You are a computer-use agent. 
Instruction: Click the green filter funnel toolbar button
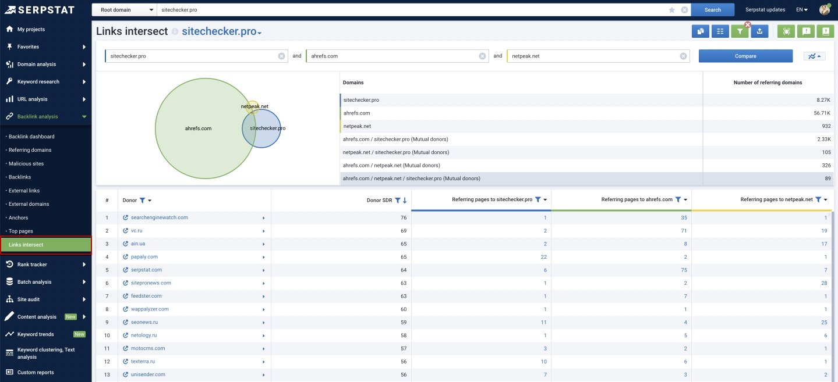click(740, 31)
